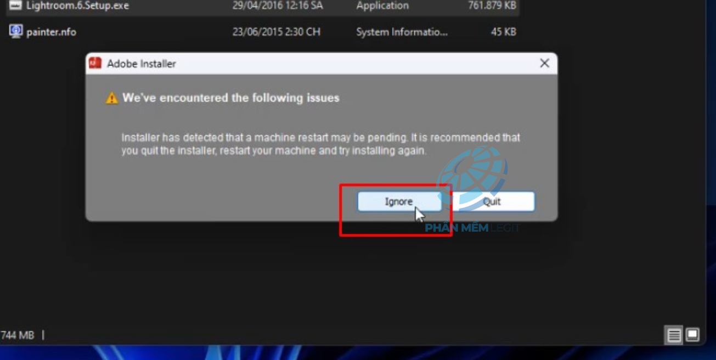
Task: Select the painter.nfo file icon
Action: (15, 31)
